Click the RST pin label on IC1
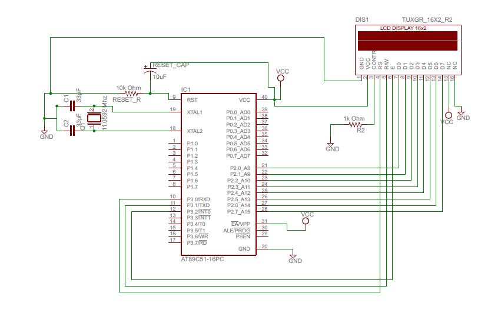This screenshot has height=323, width=501. click(x=192, y=100)
